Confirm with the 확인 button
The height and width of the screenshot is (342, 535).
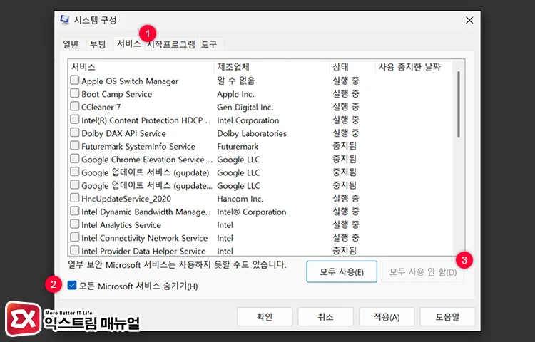(265, 317)
